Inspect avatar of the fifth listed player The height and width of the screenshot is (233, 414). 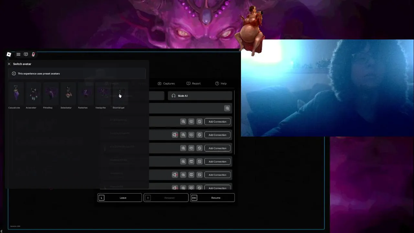(x=183, y=175)
